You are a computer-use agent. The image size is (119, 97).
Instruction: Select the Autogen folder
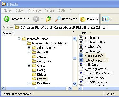(43, 57)
